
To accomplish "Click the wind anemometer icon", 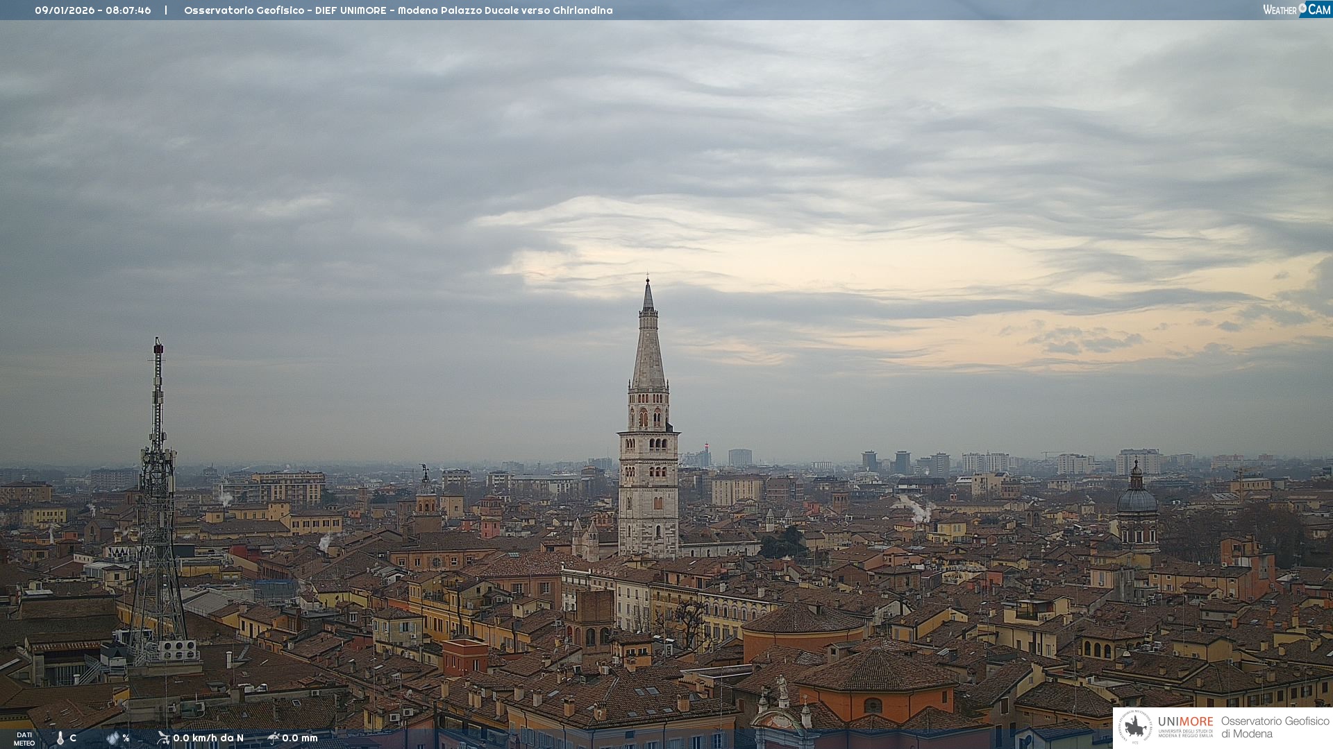I will tap(163, 738).
